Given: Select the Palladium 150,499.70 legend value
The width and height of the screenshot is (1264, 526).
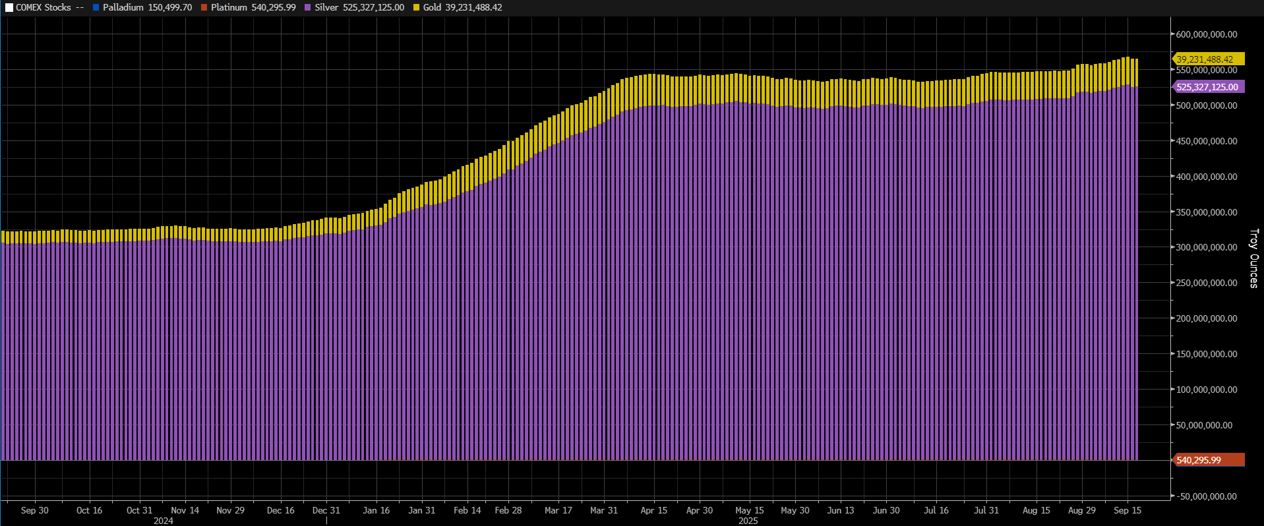Looking at the screenshot, I should click(x=148, y=8).
